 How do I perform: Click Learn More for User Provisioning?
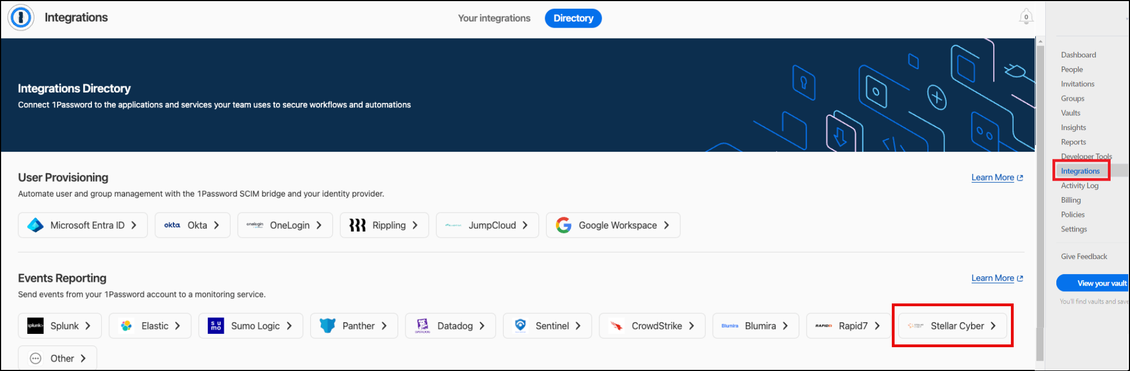(x=992, y=178)
